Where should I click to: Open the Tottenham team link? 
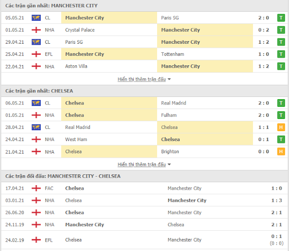tap(172, 54)
